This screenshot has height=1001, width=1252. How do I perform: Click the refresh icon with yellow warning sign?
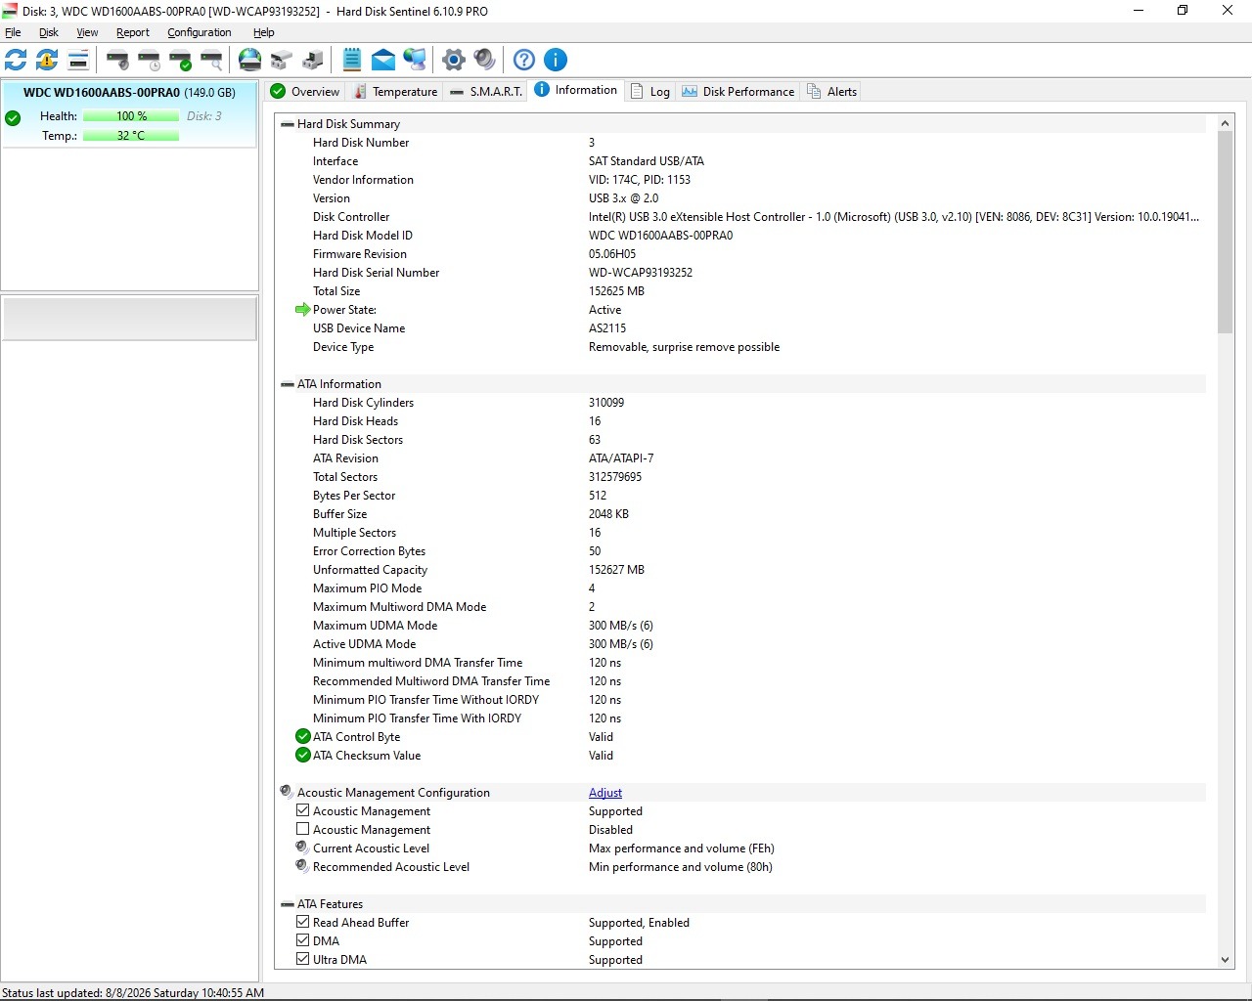point(47,60)
